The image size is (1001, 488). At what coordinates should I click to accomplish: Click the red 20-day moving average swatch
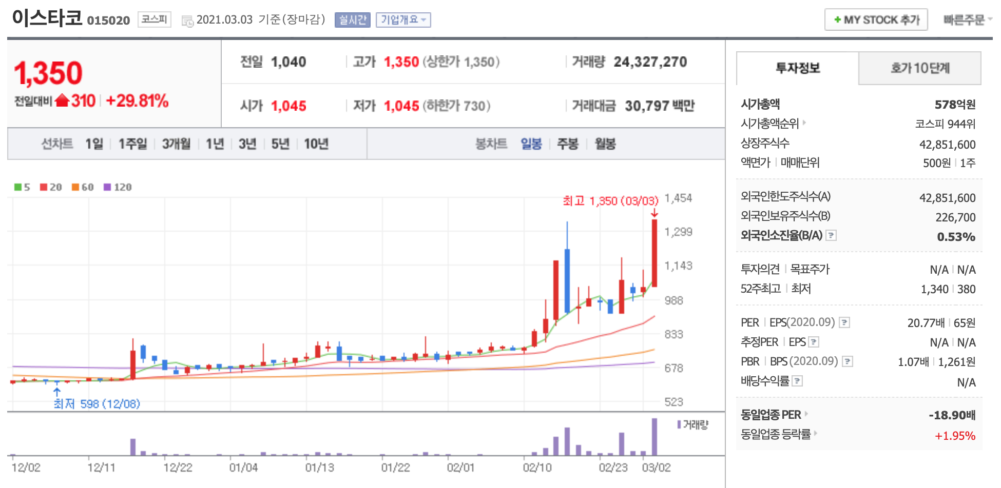(x=44, y=187)
